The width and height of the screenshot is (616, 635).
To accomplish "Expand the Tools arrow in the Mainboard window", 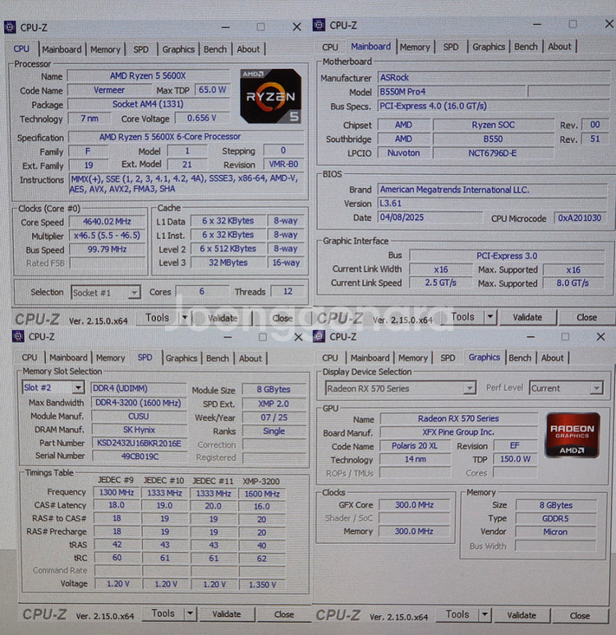I will pos(490,317).
